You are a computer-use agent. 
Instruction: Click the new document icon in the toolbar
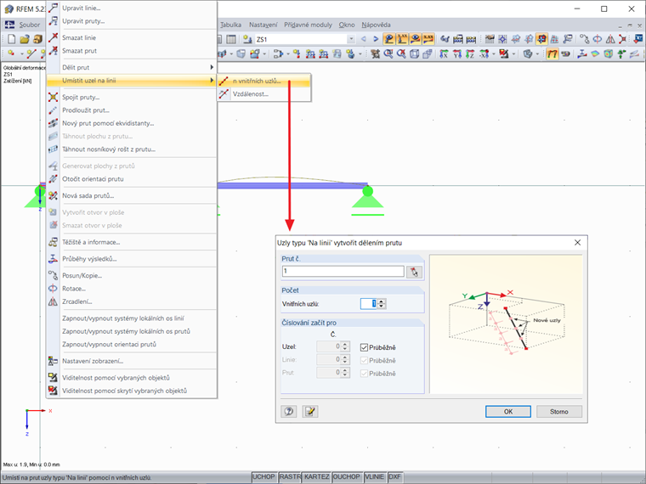click(12, 39)
